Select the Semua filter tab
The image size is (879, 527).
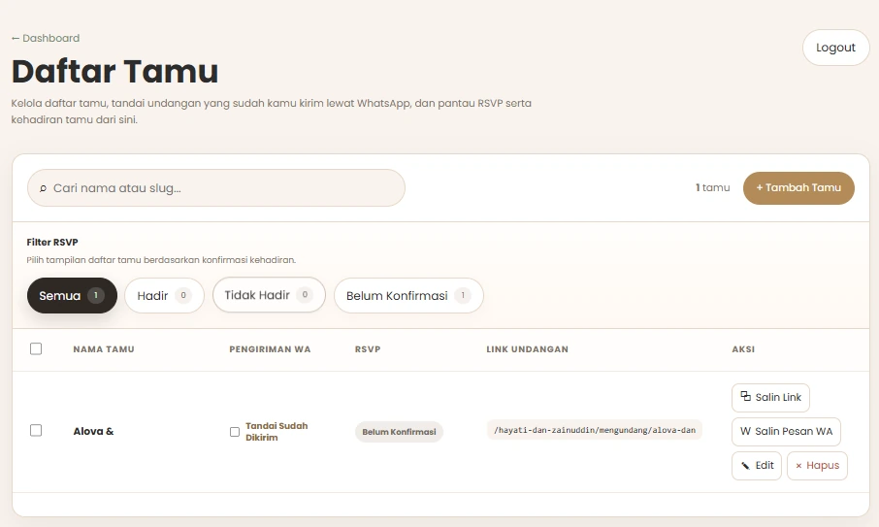click(72, 295)
